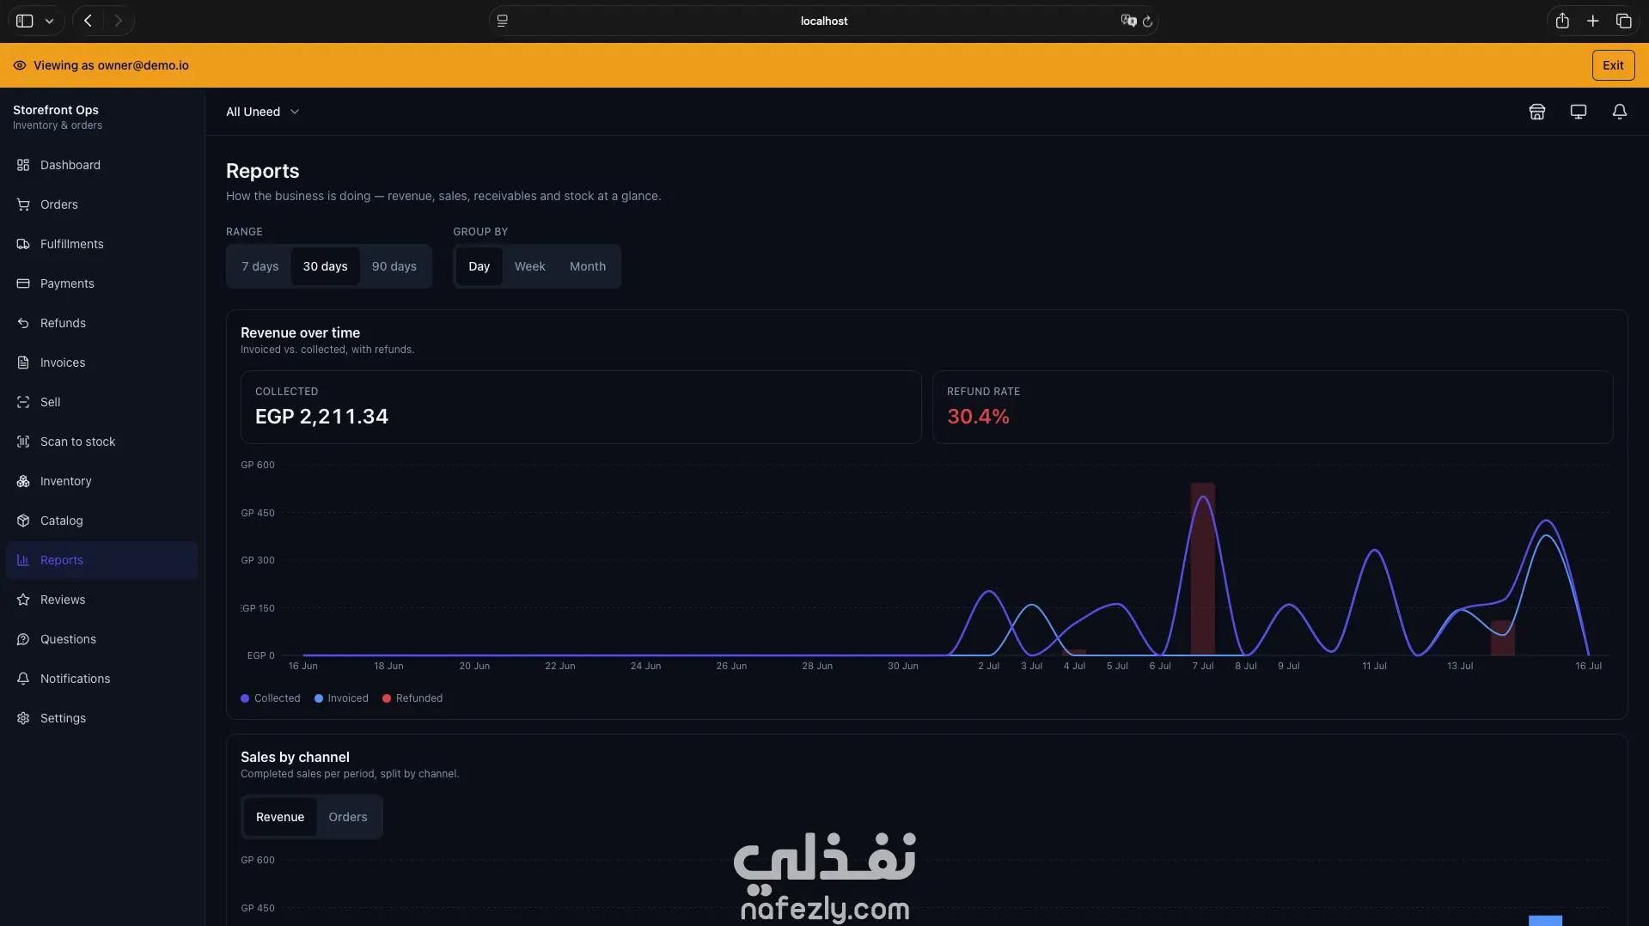Click the localhost address bar
This screenshot has height=926, width=1649.
click(823, 21)
